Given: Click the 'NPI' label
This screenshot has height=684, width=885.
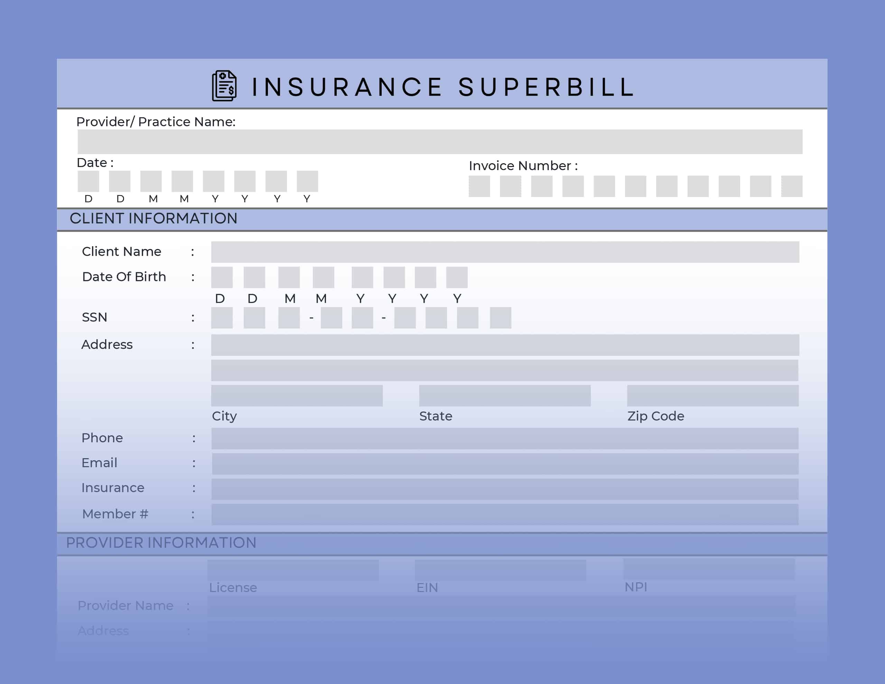Looking at the screenshot, I should tap(635, 587).
